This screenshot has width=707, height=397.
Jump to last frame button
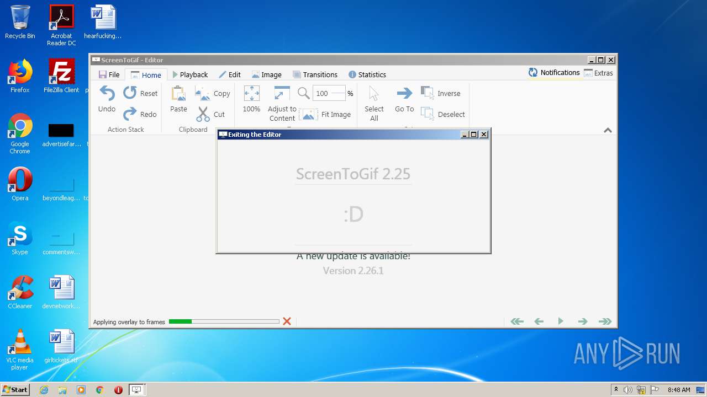coord(605,321)
